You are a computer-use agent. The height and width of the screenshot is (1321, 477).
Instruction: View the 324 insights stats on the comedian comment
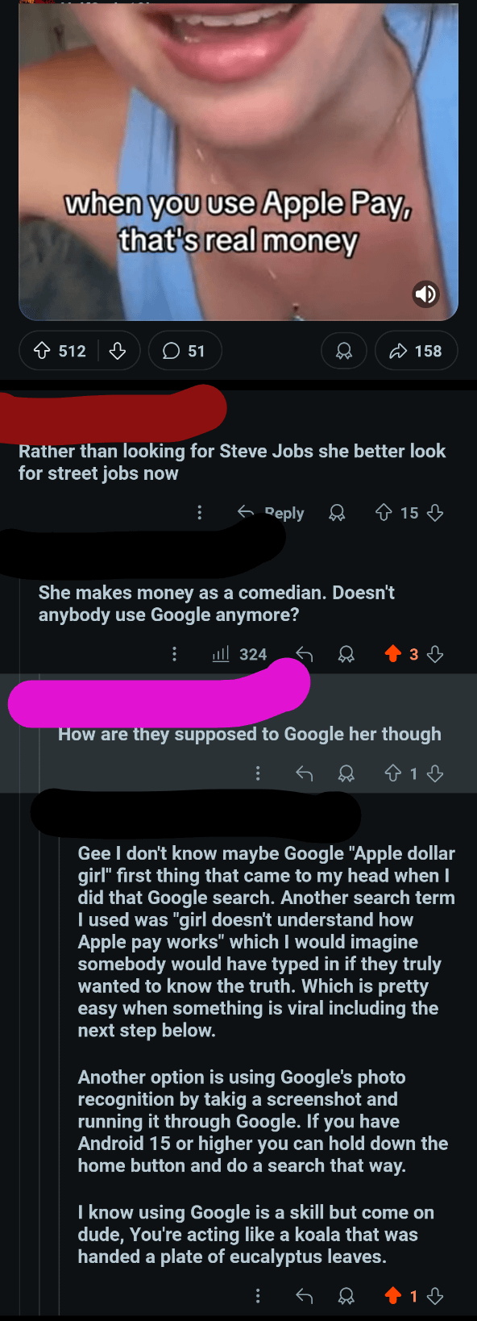[239, 654]
